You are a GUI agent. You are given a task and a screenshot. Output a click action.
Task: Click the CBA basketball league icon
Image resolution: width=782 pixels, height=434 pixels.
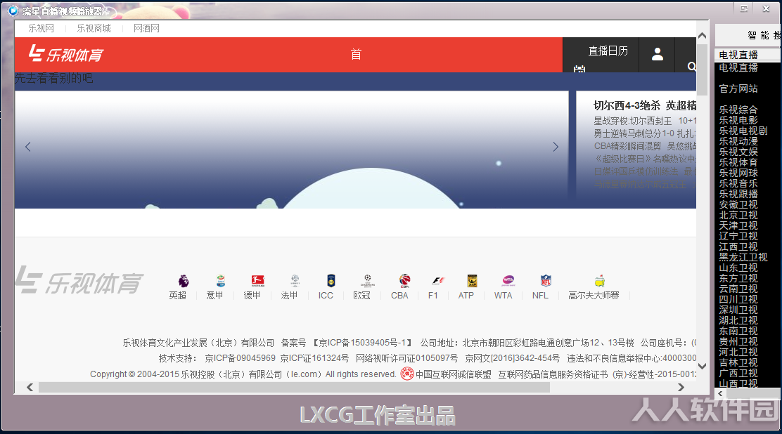click(x=404, y=280)
